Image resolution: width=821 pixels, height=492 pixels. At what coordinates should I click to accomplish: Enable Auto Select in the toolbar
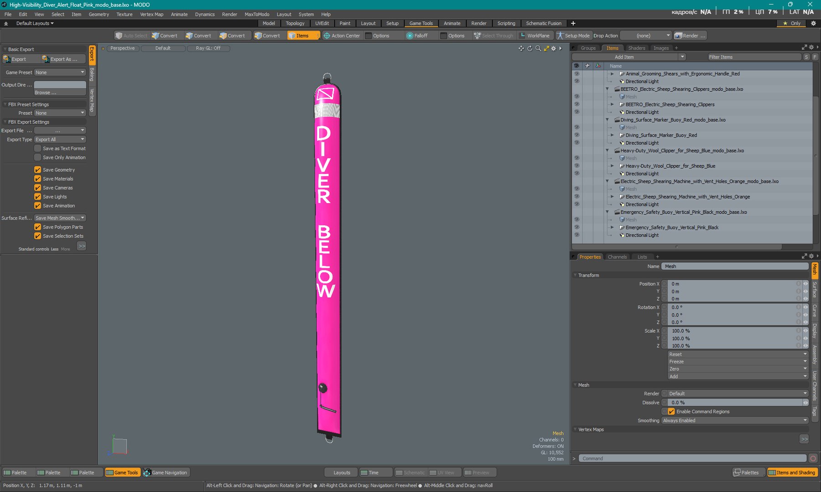coord(131,36)
